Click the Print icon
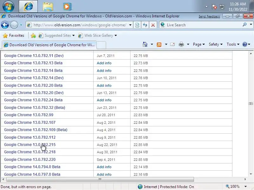254x190 pixels. (x=181, y=44)
